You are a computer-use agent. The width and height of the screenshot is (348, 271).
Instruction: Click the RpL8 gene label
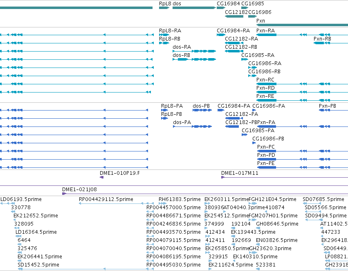coord(165,4)
